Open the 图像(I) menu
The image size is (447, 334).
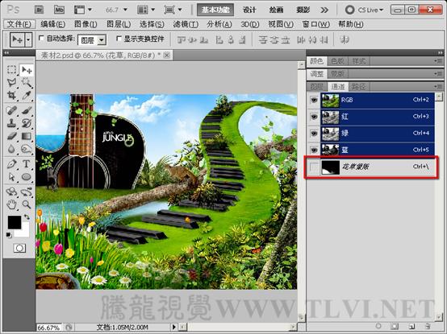click(86, 24)
